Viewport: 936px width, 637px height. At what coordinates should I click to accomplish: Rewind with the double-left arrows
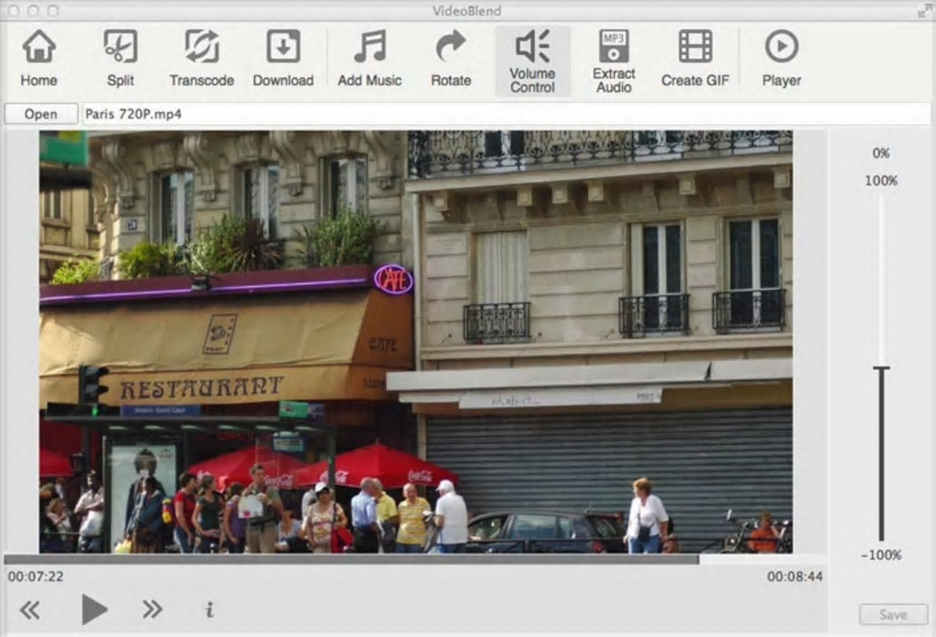[30, 610]
